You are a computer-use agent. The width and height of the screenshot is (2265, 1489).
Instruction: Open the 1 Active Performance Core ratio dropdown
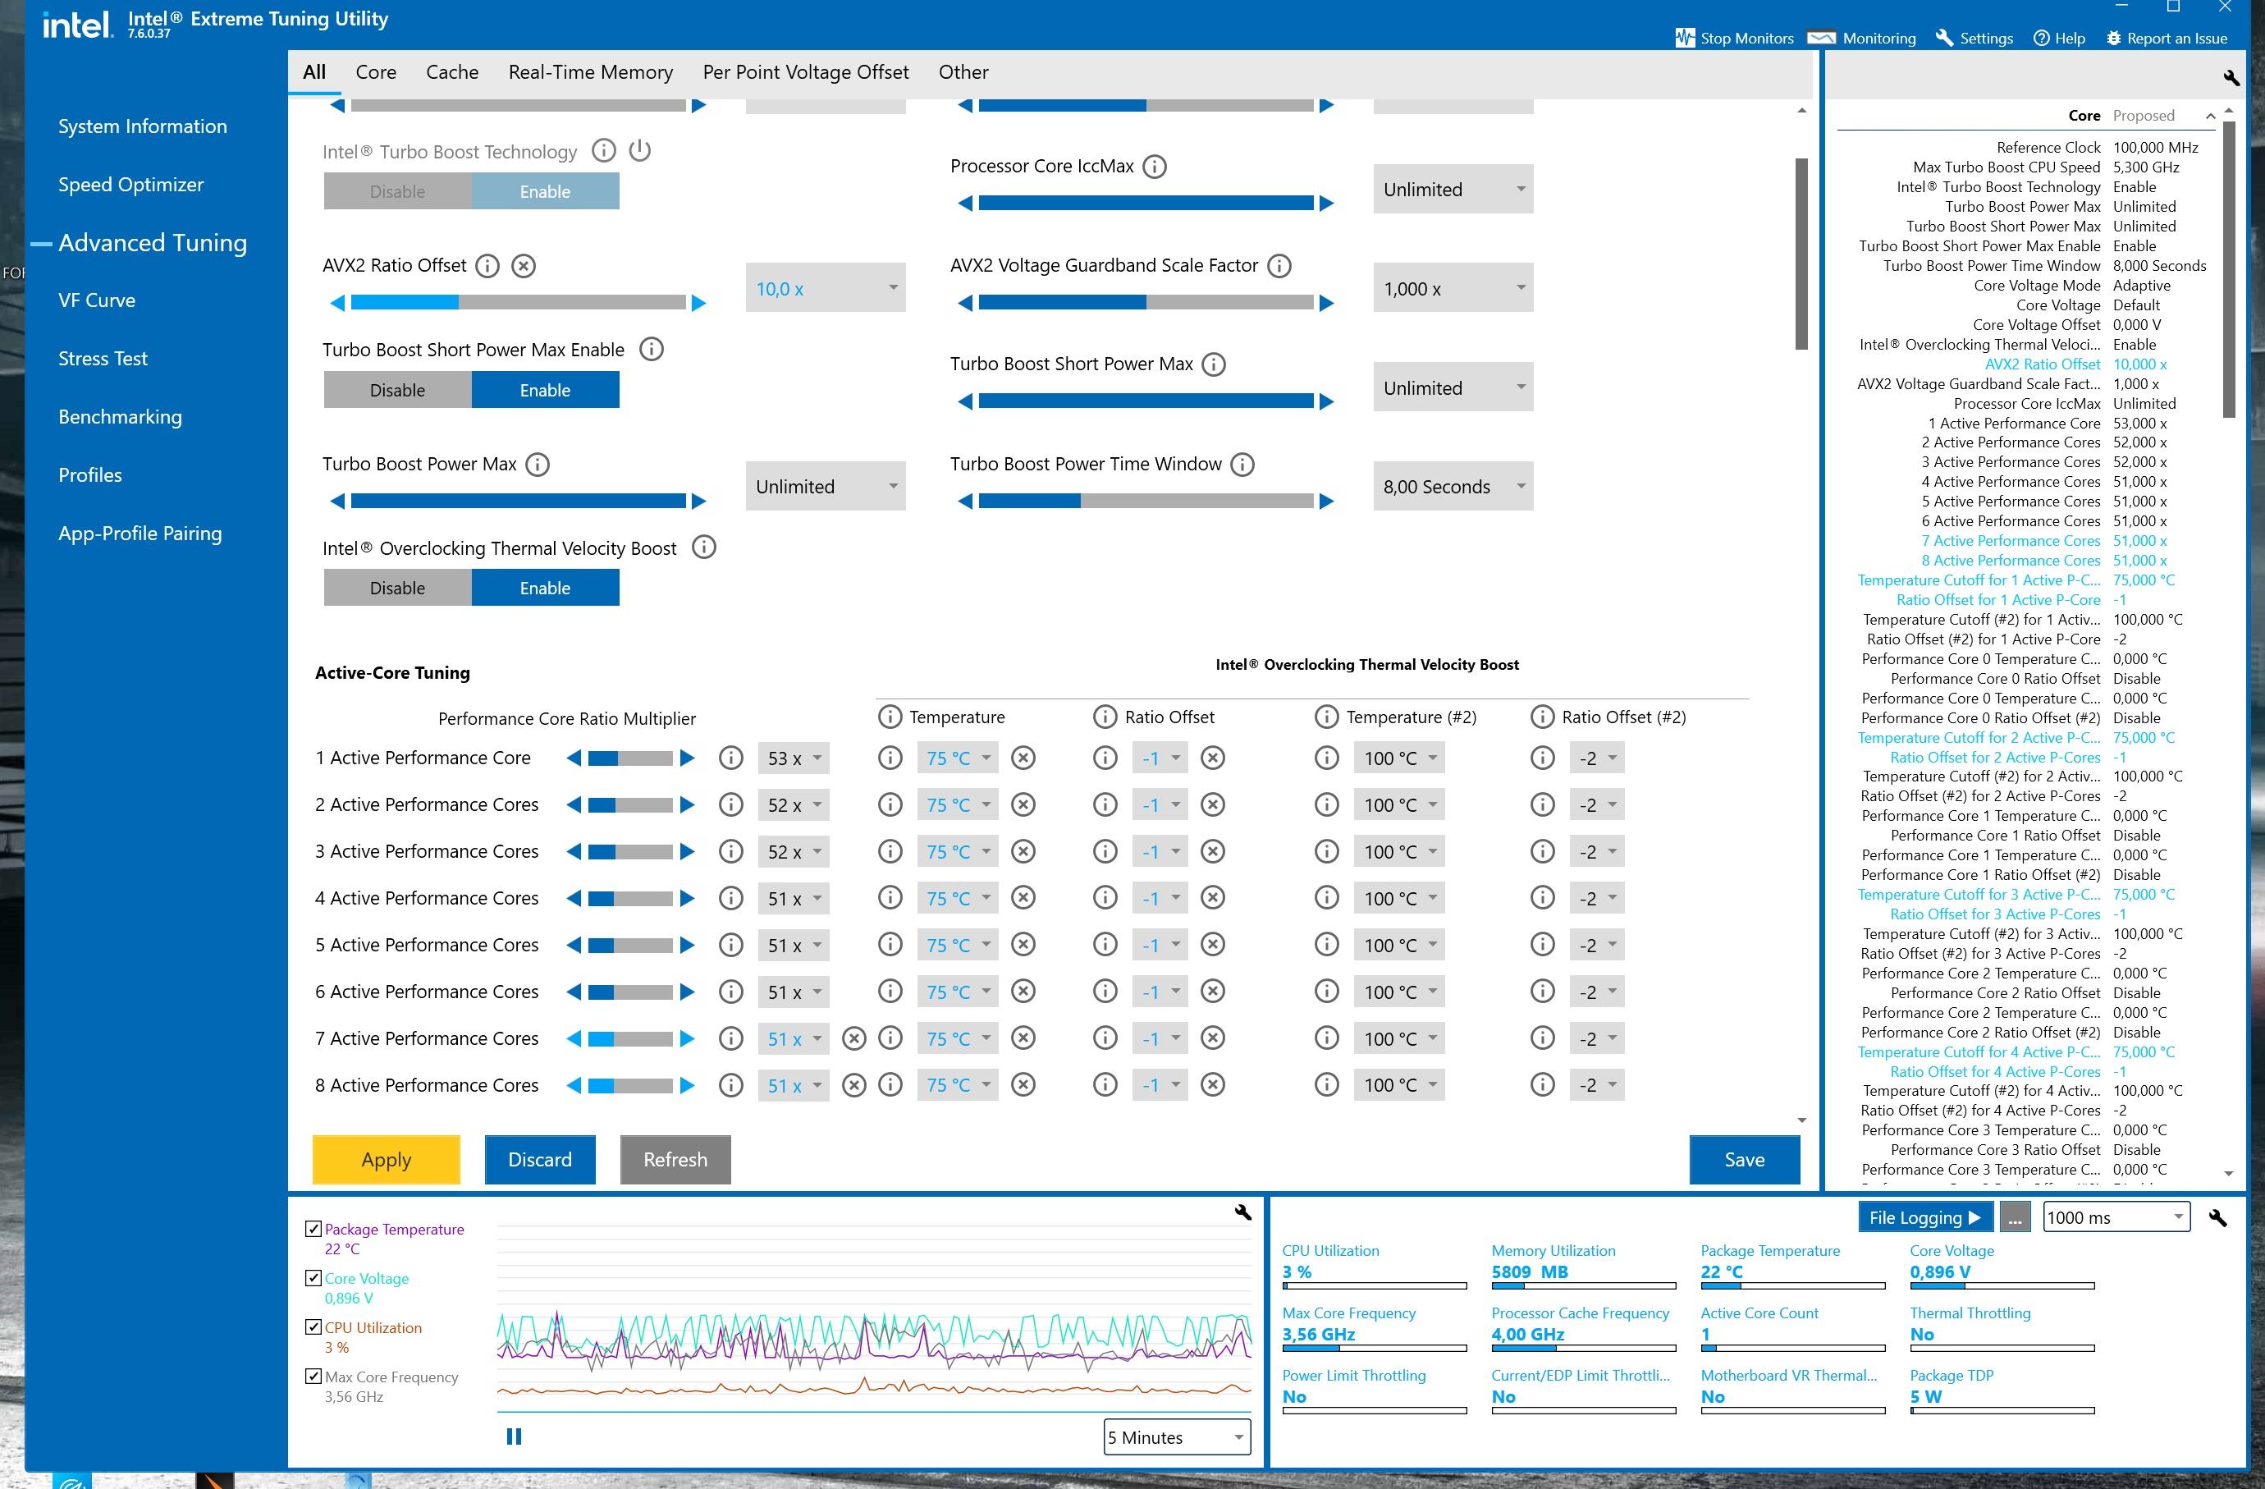[x=793, y=758]
